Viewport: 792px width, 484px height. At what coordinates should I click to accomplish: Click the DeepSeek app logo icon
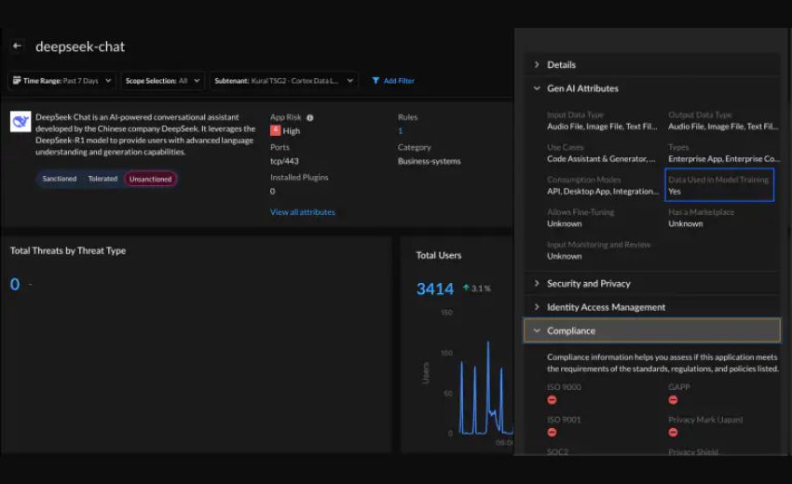pyautogui.click(x=20, y=122)
